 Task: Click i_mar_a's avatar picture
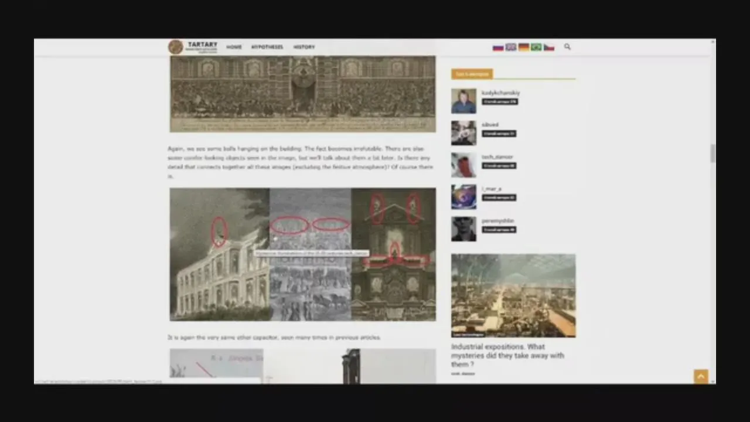tap(463, 197)
